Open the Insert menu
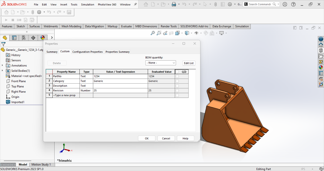 [64, 5]
